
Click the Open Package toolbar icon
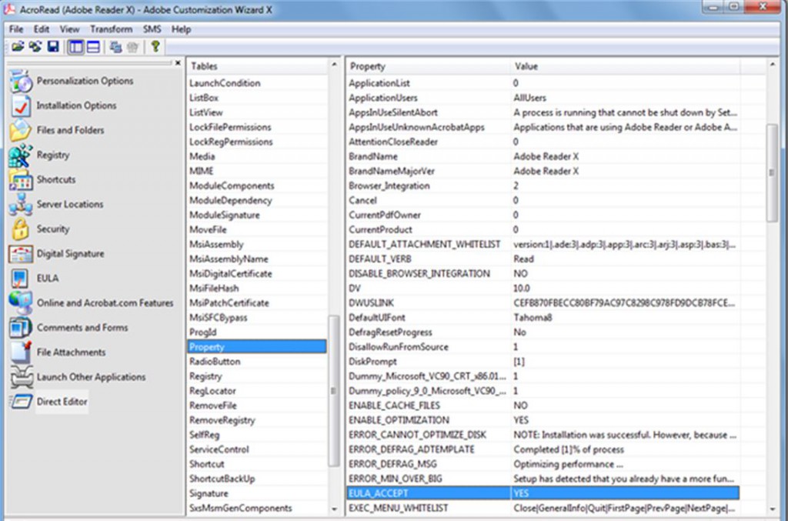[18, 47]
